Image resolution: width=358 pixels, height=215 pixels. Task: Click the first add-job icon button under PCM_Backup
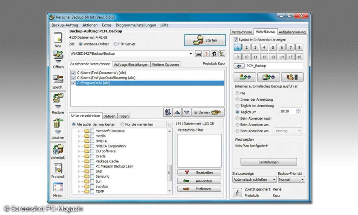[x=245, y=77]
